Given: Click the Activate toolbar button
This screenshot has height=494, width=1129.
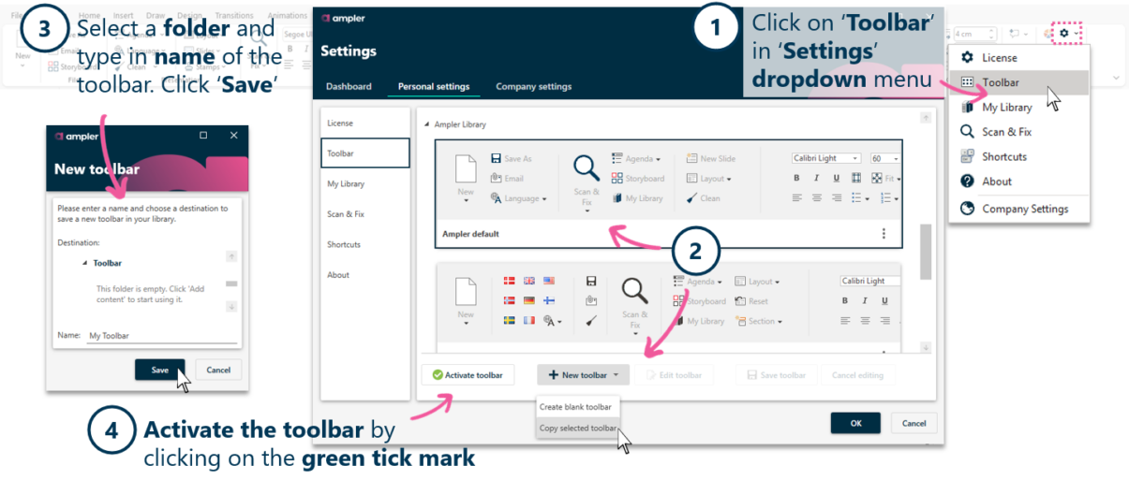Looking at the screenshot, I should pos(468,375).
